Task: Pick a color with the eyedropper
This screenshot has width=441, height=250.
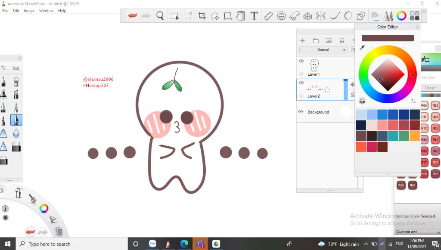Action: tap(362, 47)
